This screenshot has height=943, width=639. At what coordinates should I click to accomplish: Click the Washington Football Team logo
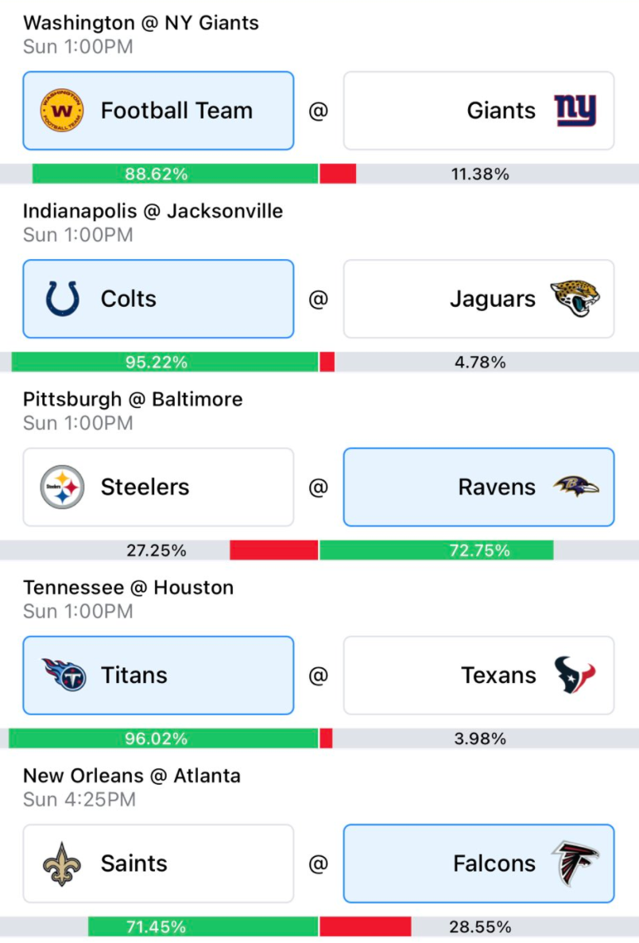pyautogui.click(x=62, y=111)
